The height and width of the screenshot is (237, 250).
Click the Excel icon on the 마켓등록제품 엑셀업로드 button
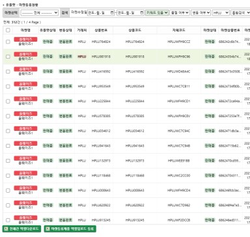(x=48, y=229)
